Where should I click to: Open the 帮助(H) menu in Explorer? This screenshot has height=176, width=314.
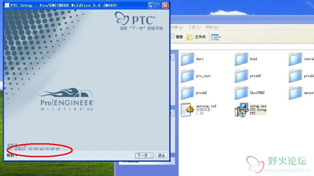tap(212, 27)
